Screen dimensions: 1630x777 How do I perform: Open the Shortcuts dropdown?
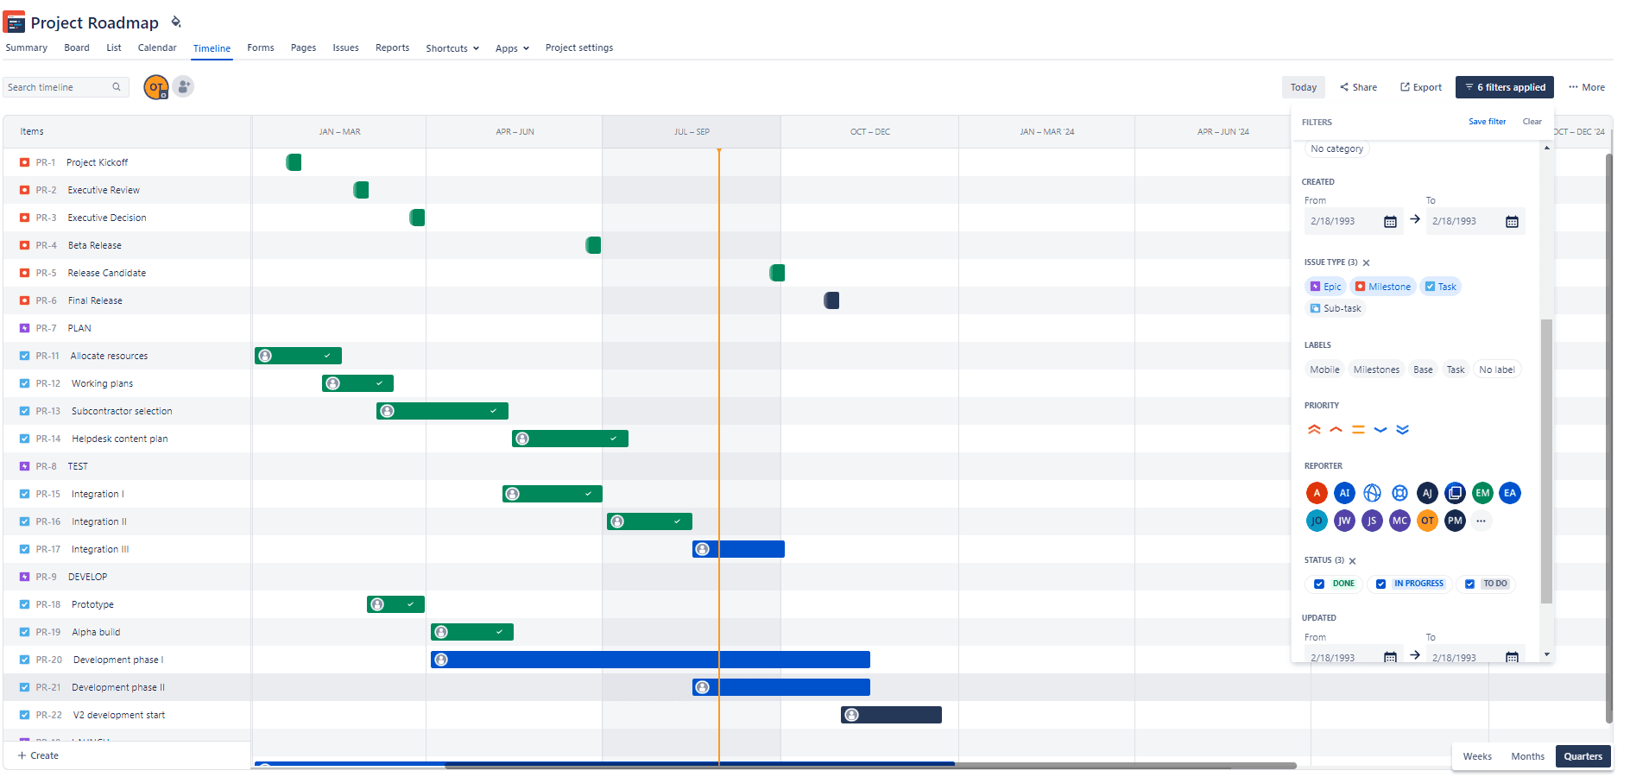pos(452,47)
